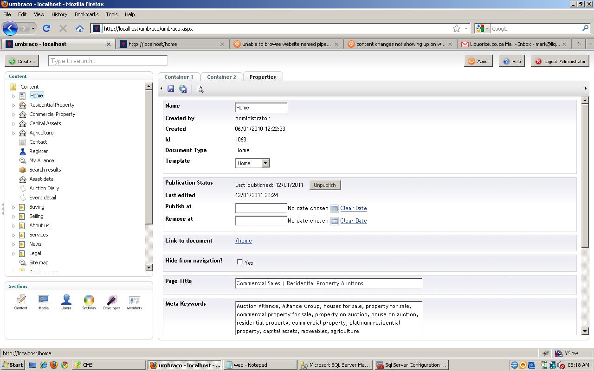Open the Content section icon
594x371 pixels.
coord(21,302)
